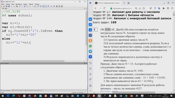Open the Модули menu in PascalABC
The height and width of the screenshot is (98, 175).
coord(31,4)
